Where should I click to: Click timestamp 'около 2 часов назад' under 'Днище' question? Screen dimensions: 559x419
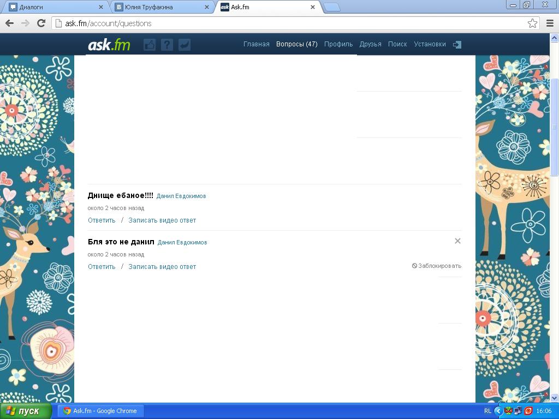click(x=116, y=208)
